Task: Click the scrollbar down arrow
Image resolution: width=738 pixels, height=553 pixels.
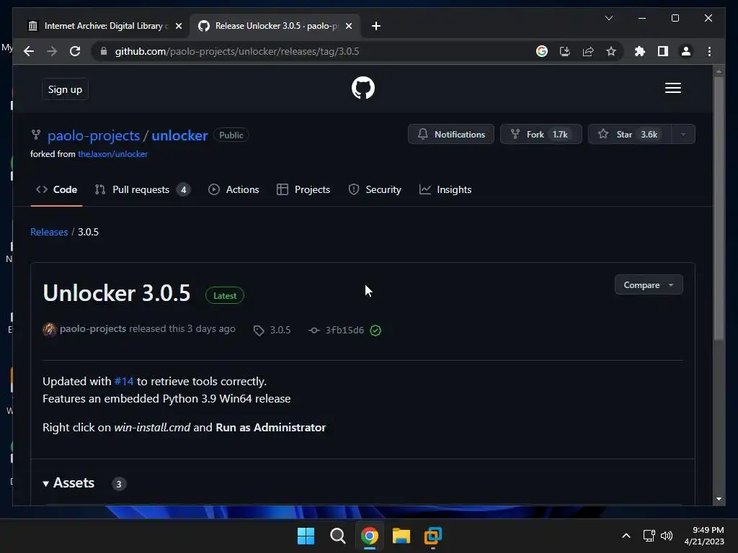Action: [x=719, y=499]
